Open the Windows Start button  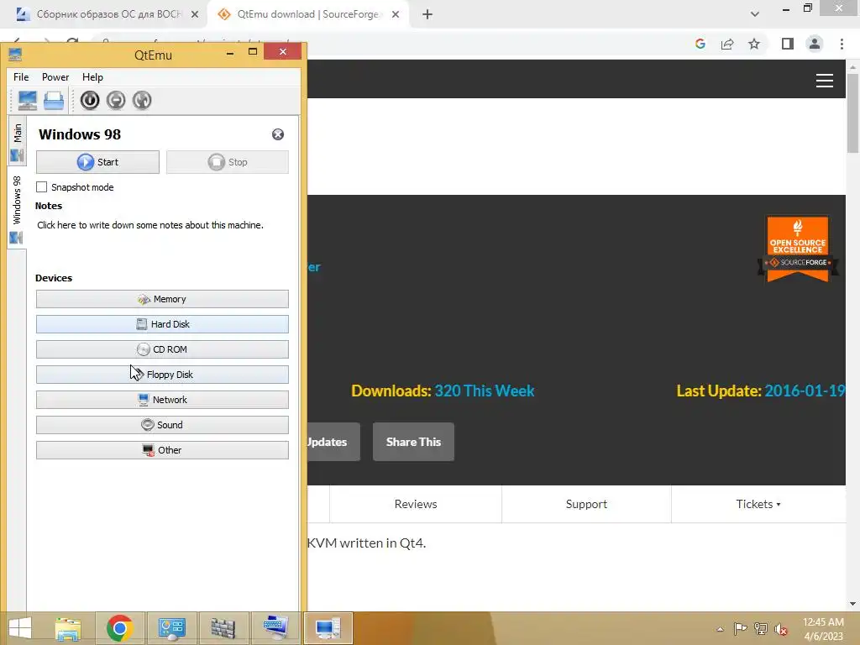[20, 628]
